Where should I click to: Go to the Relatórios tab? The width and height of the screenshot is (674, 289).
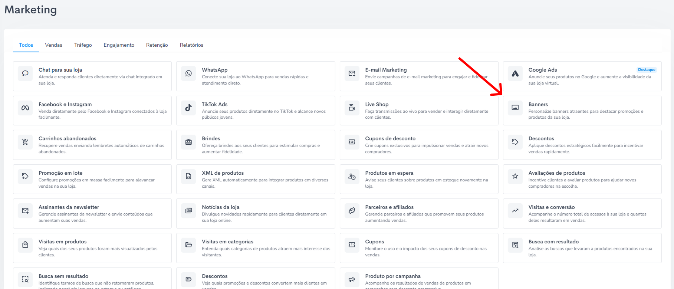click(x=191, y=45)
